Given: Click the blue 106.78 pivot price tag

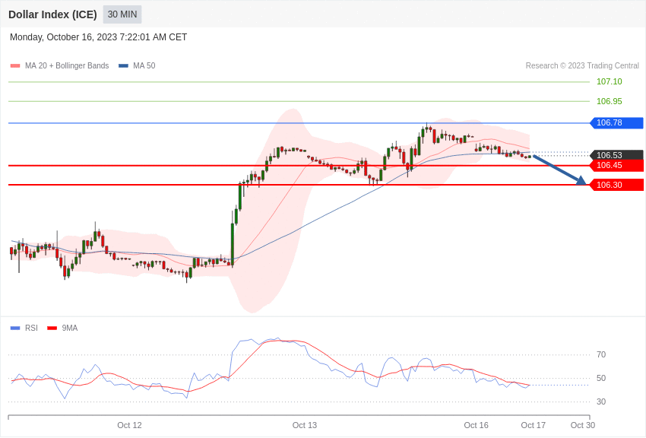Looking at the screenshot, I should (x=617, y=122).
